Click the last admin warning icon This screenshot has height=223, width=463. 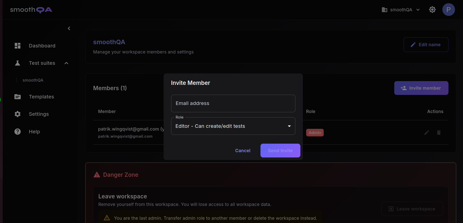[x=107, y=218]
